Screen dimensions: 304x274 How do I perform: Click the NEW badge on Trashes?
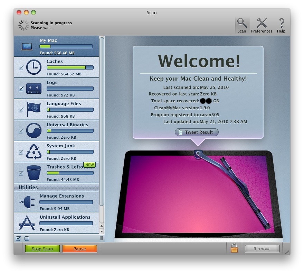tap(89, 165)
